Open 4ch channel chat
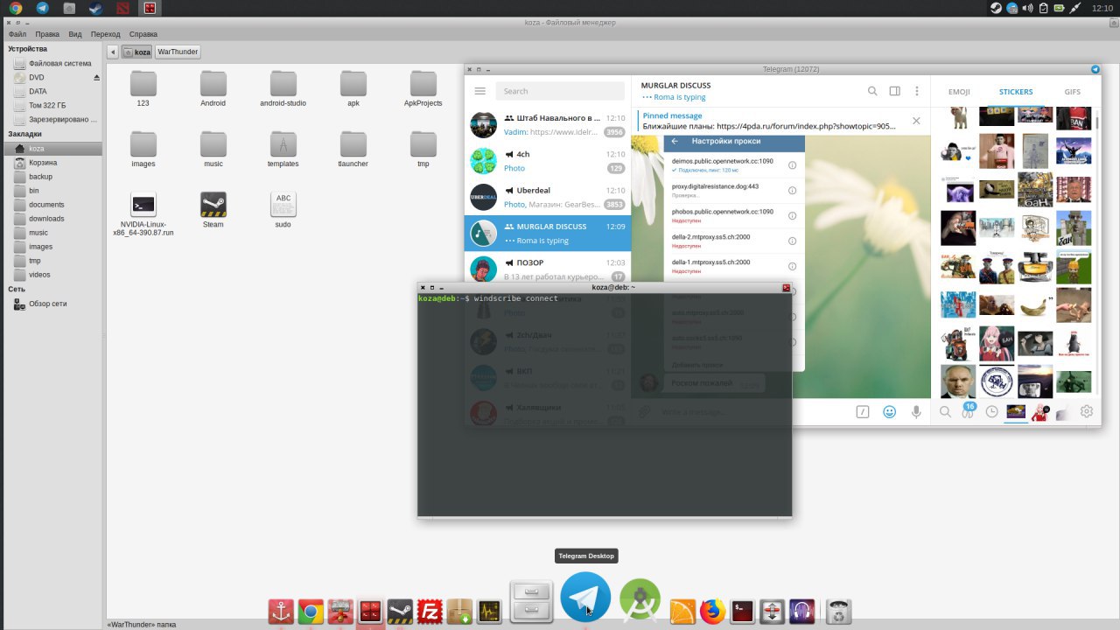Image resolution: width=1120 pixels, height=630 pixels. coord(548,161)
